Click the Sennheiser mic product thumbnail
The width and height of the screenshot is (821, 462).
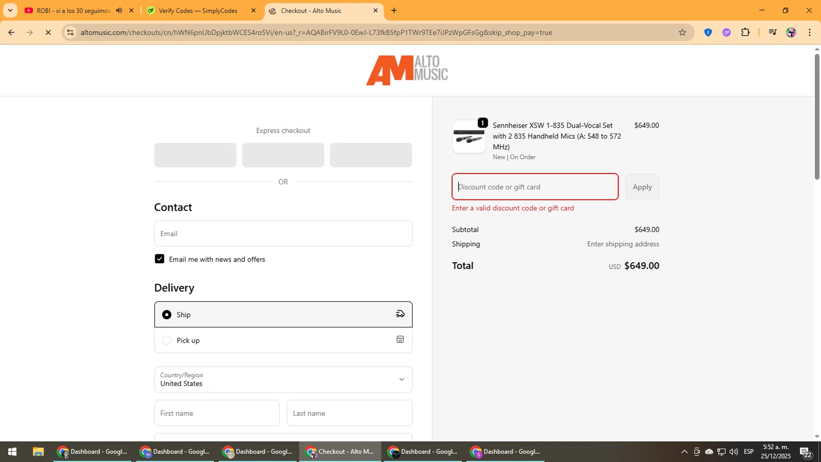pyautogui.click(x=469, y=137)
